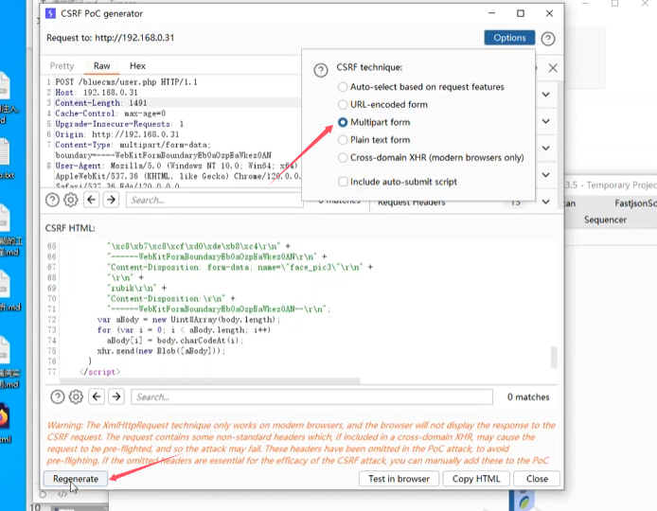Click the Origin header line
Image resolution: width=657 pixels, height=511 pixels.
pos(116,134)
